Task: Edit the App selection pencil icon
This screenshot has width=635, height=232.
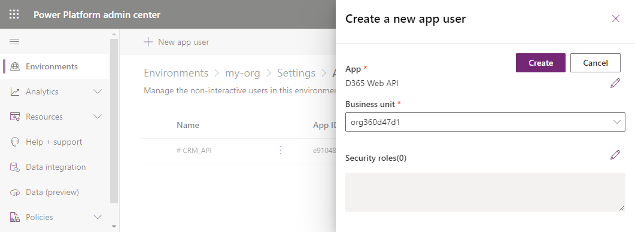Action: [615, 83]
